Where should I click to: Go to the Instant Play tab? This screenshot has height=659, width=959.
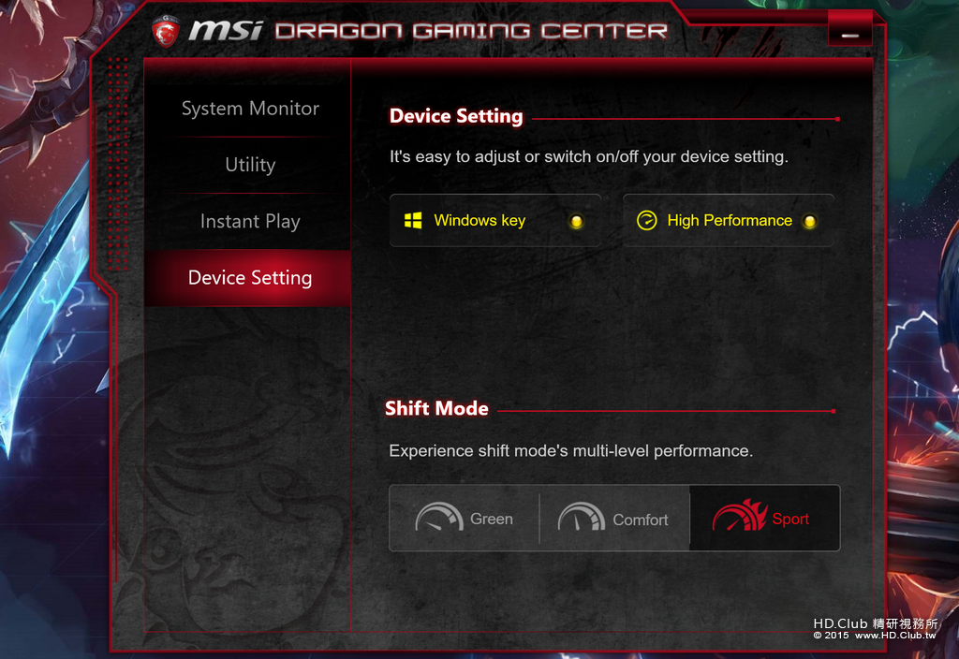(250, 221)
